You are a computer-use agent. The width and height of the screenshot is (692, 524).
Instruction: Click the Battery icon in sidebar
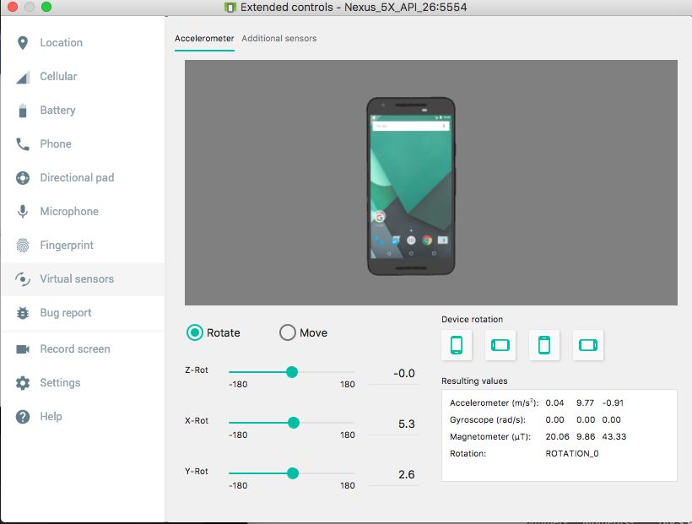pyautogui.click(x=23, y=111)
